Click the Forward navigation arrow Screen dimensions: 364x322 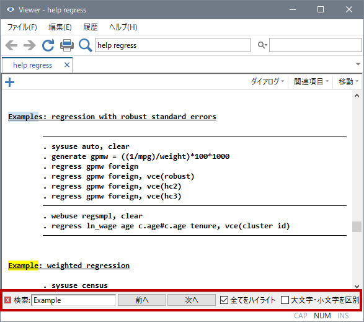[x=30, y=45]
